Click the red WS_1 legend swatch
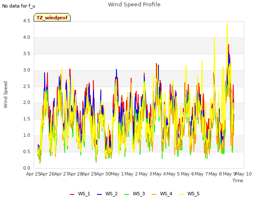 pos(72,194)
